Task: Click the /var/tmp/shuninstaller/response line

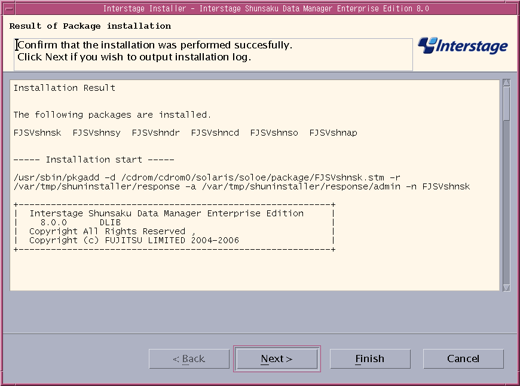Action: (241, 186)
